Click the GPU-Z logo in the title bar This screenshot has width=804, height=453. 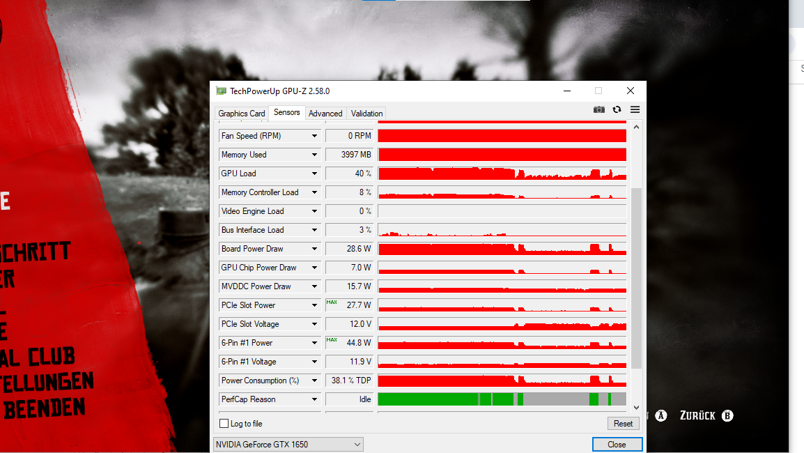221,91
